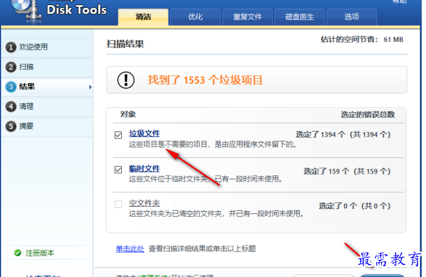
Task: Click the 估计的空间节省 61 MB text
Action: [361, 39]
